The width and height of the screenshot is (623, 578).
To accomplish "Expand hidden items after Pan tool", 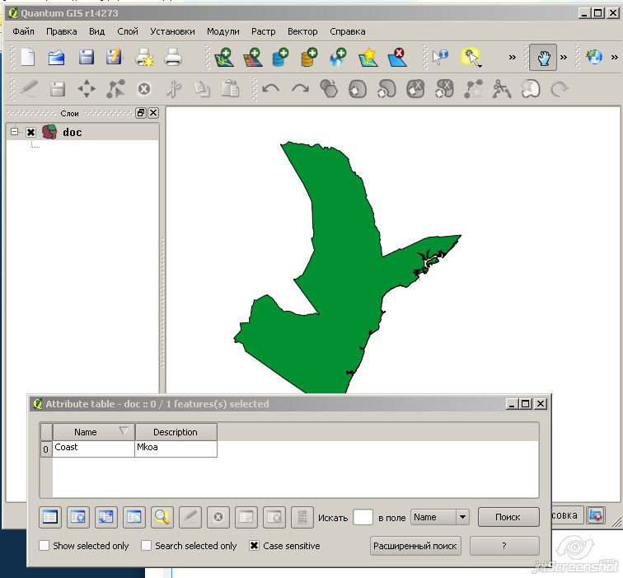I will 564,58.
